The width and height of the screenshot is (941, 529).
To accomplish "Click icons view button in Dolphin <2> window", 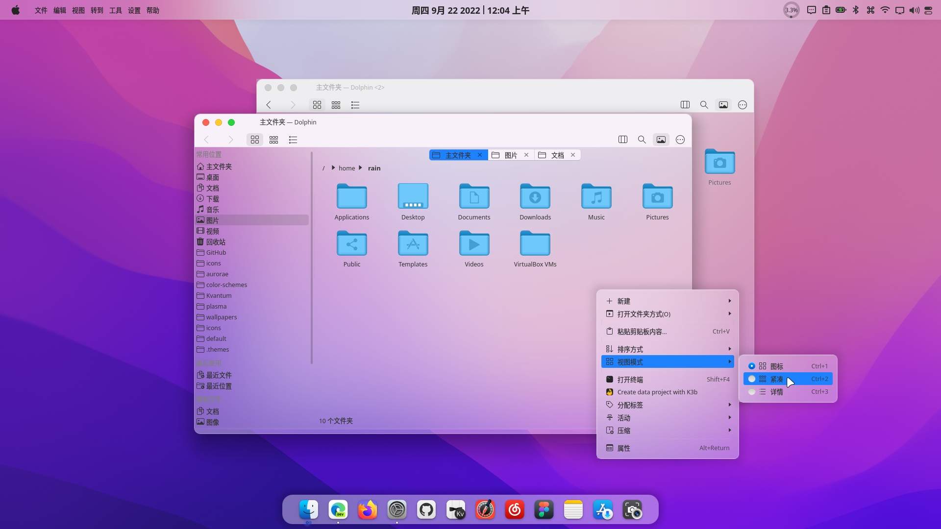I will click(317, 105).
